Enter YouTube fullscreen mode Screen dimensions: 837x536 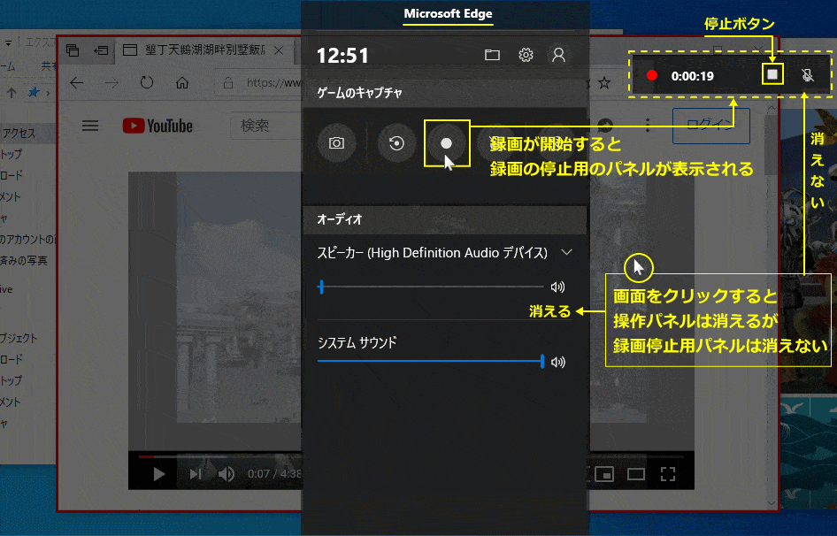[x=668, y=474]
